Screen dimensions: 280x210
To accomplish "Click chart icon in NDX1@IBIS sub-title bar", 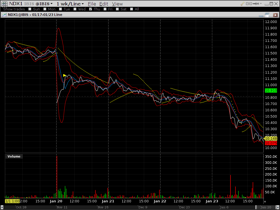I will (4, 15).
